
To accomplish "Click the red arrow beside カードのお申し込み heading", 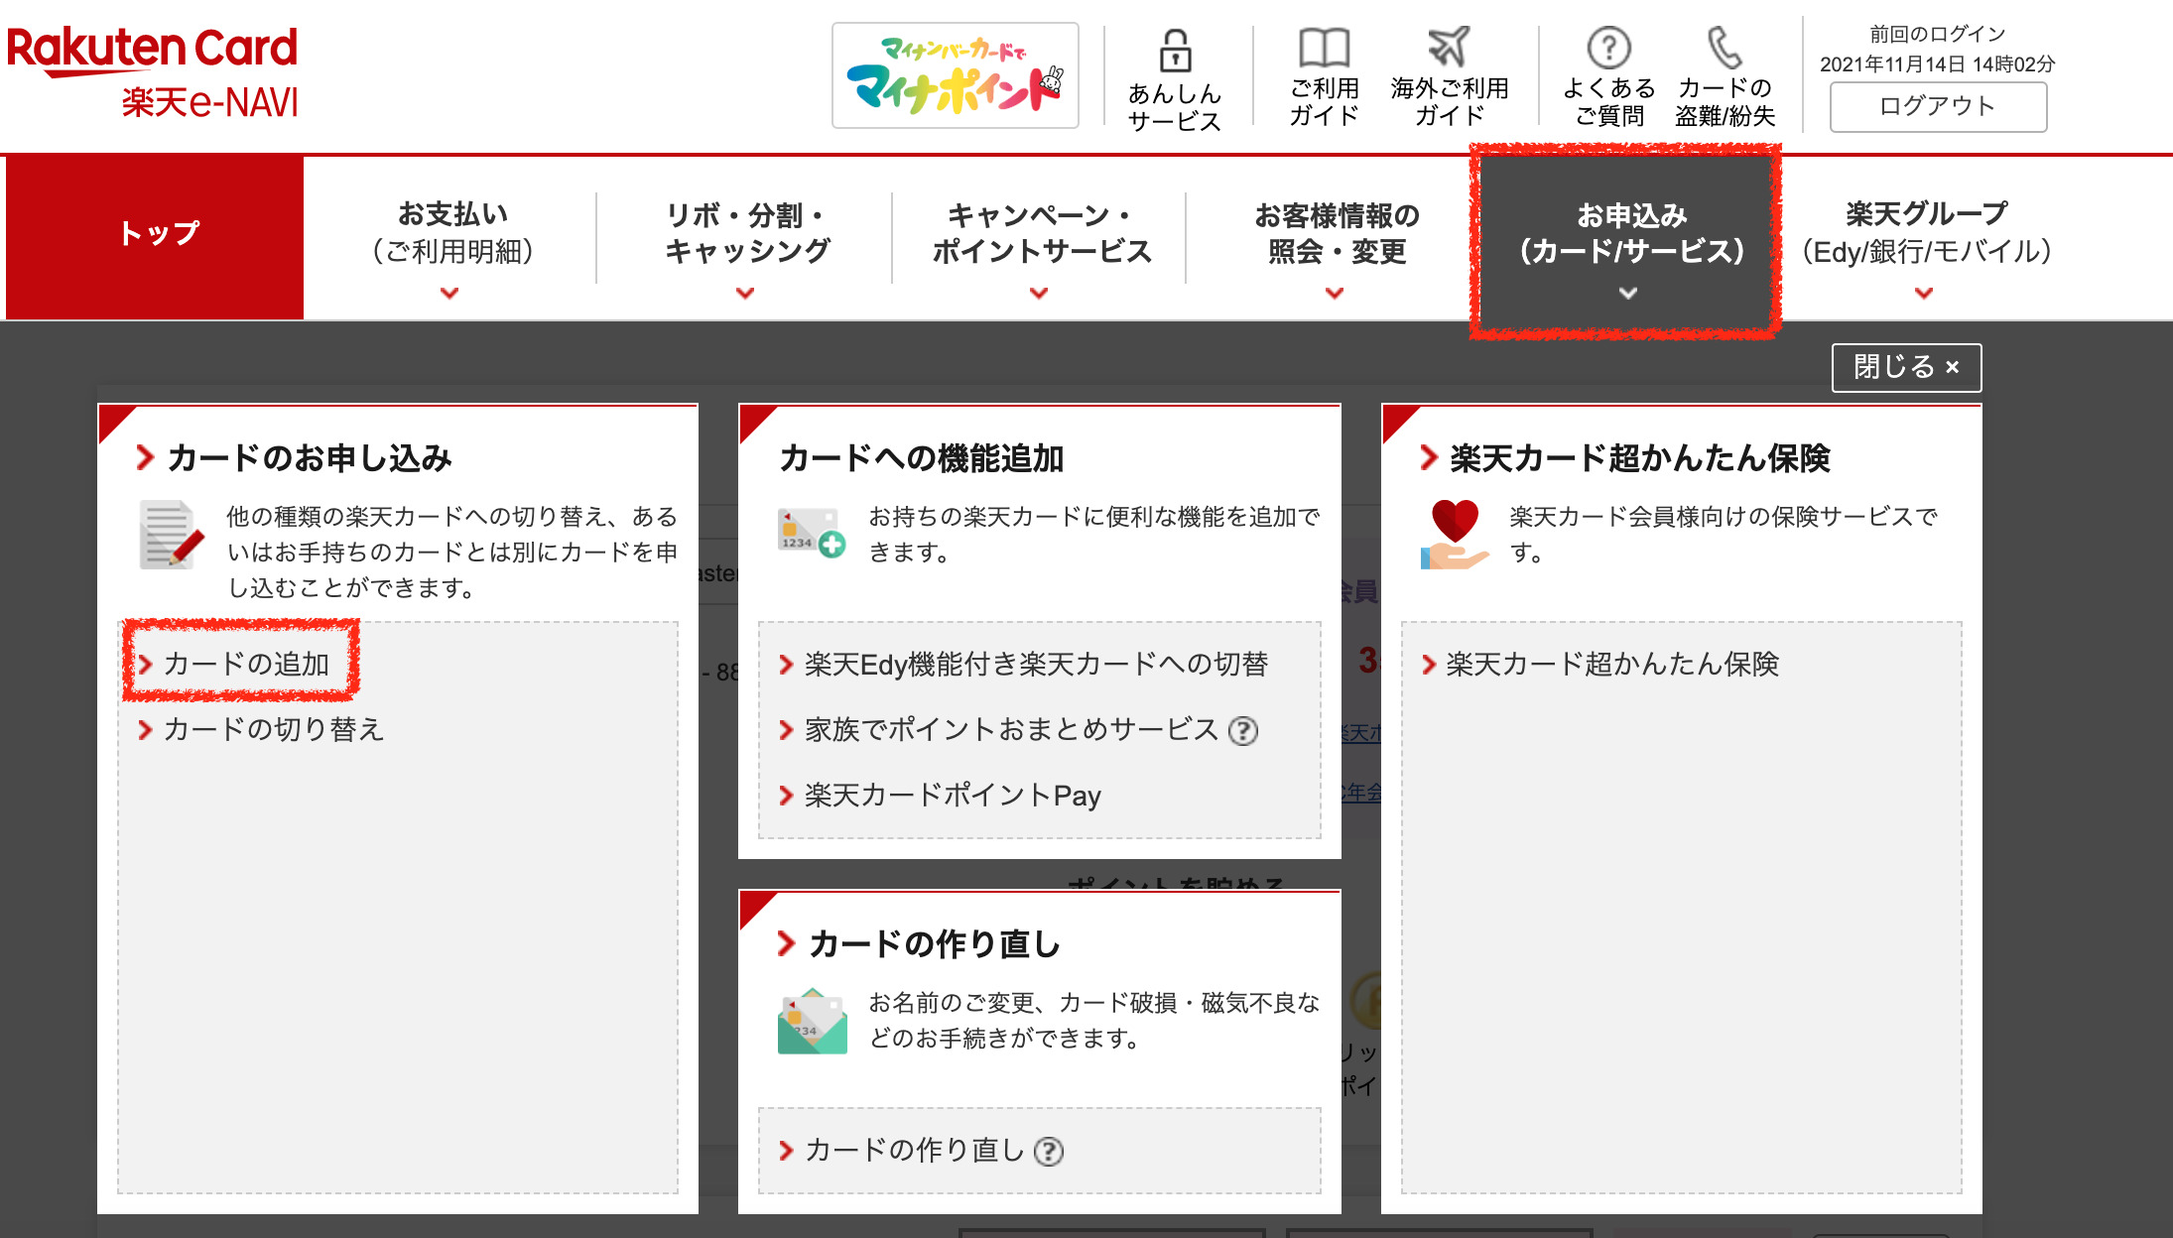I will pos(146,457).
